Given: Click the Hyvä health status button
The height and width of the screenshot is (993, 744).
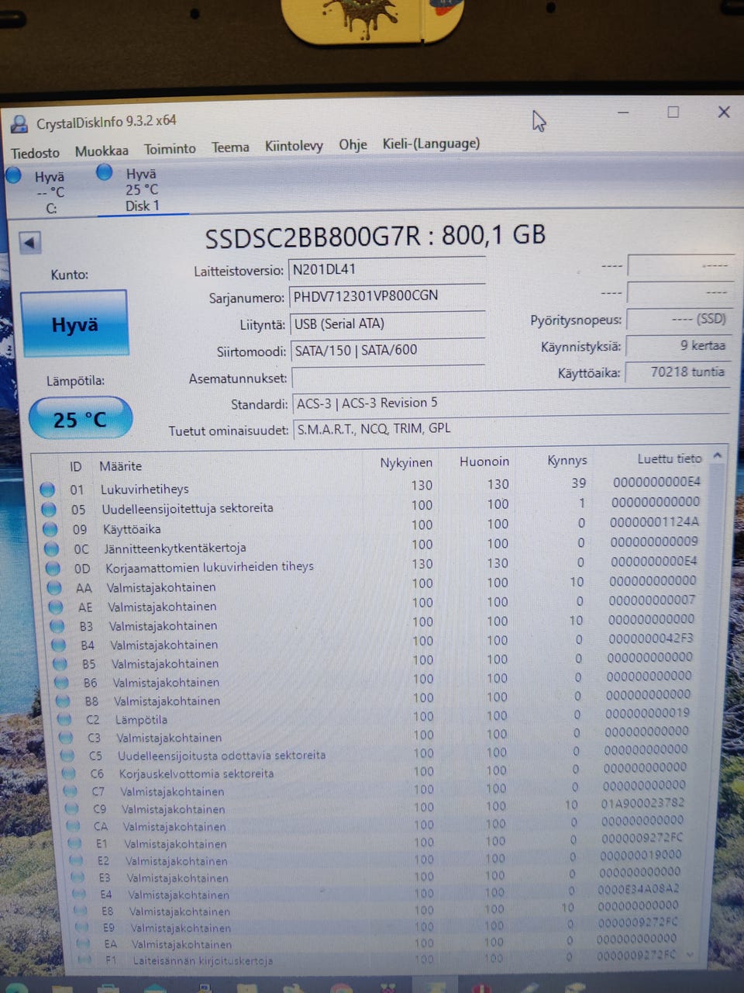Looking at the screenshot, I should click(x=74, y=324).
